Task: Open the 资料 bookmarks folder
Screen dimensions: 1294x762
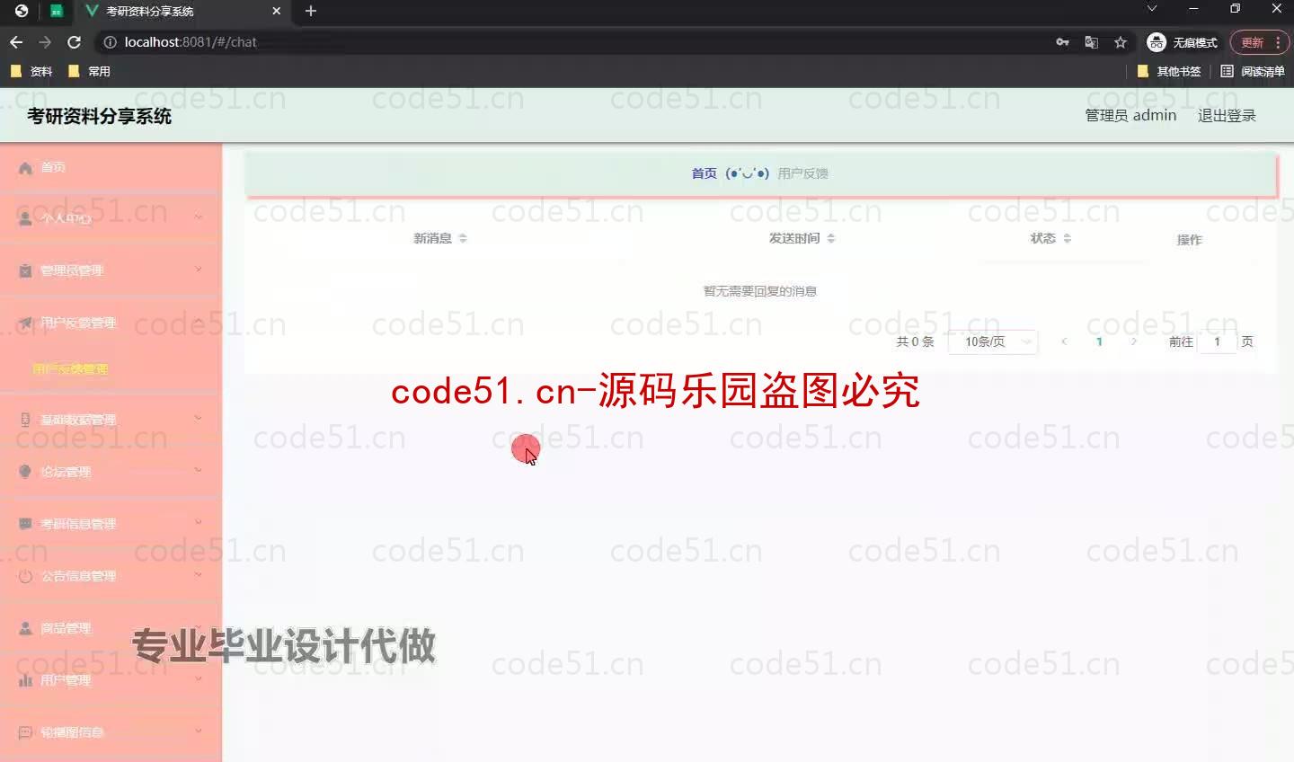Action: pyautogui.click(x=32, y=71)
